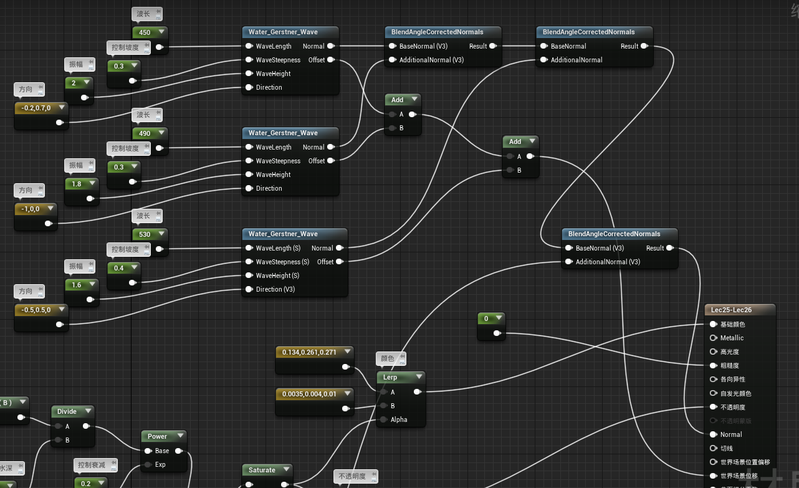Select the Power node by its title
The image size is (799, 488).
pyautogui.click(x=157, y=436)
